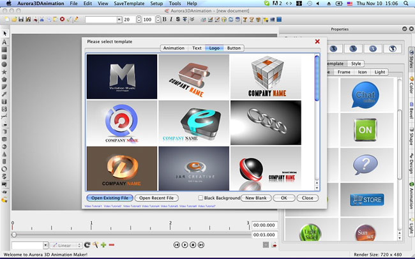Select the arrow pointer tool in left toolbar
The height and width of the screenshot is (259, 415).
(x=4, y=33)
